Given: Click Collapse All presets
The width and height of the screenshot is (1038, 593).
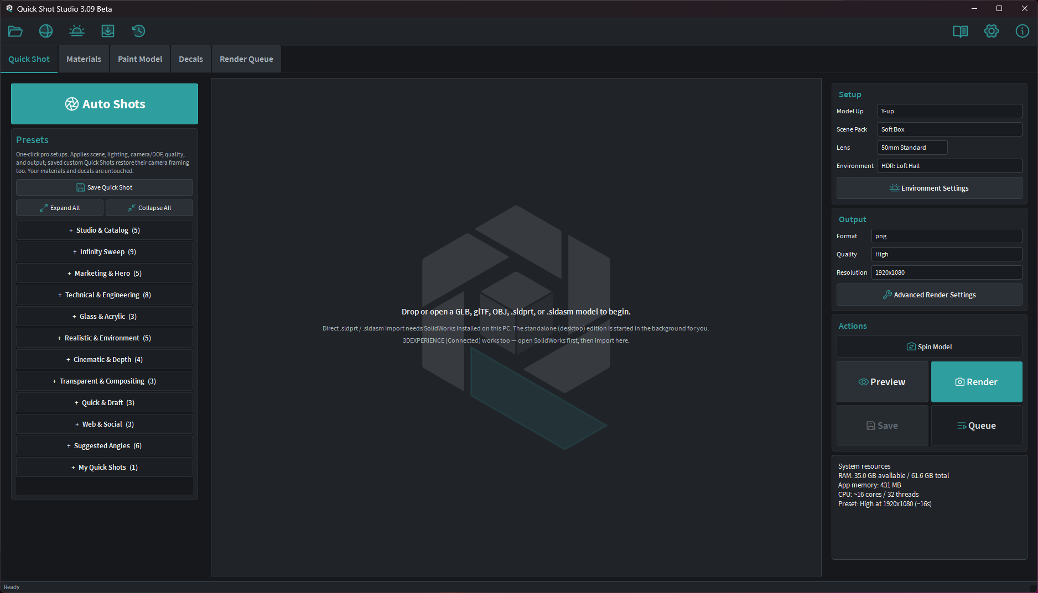Looking at the screenshot, I should 149,208.
